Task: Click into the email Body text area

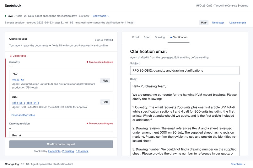Action: pos(185,119)
